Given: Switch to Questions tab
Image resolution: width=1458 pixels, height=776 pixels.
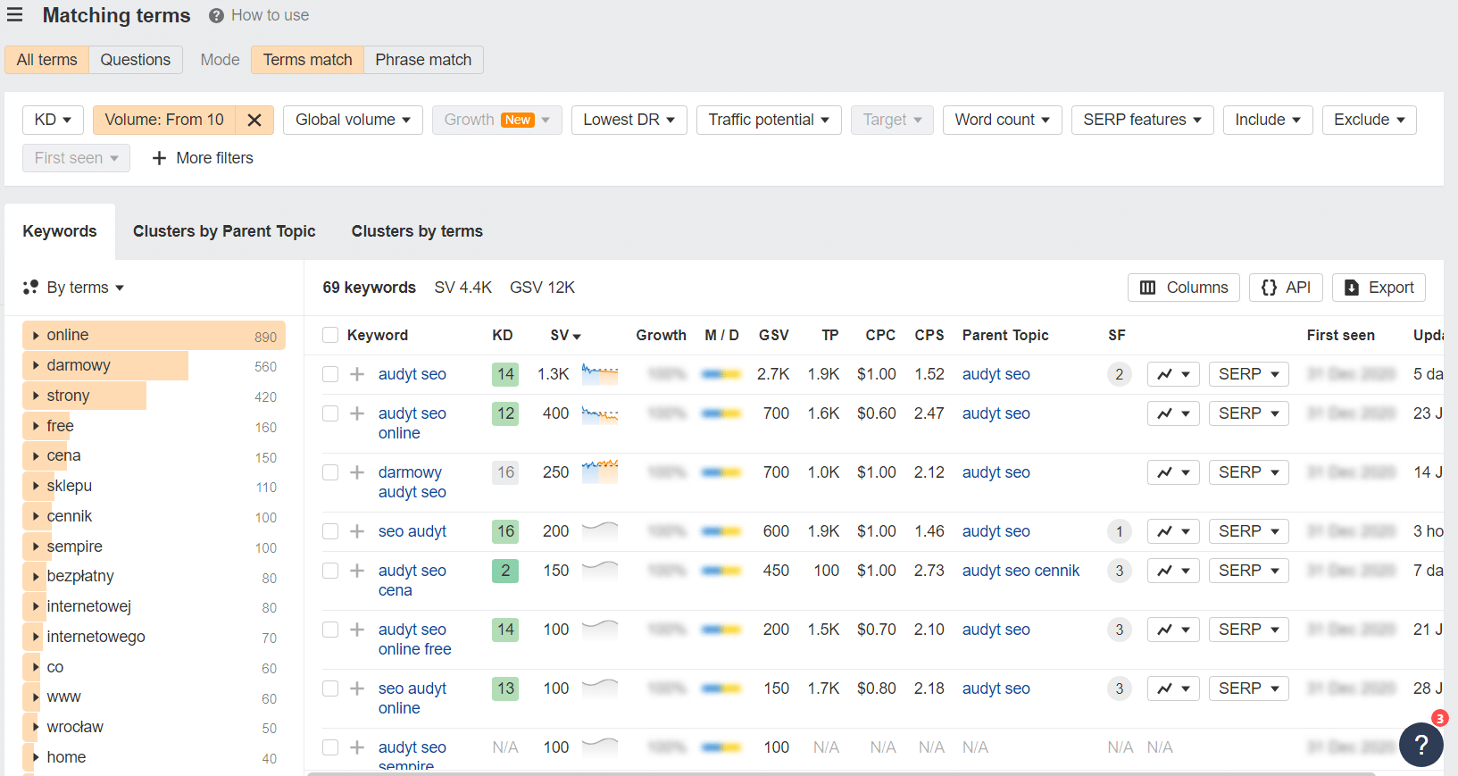Looking at the screenshot, I should [136, 60].
